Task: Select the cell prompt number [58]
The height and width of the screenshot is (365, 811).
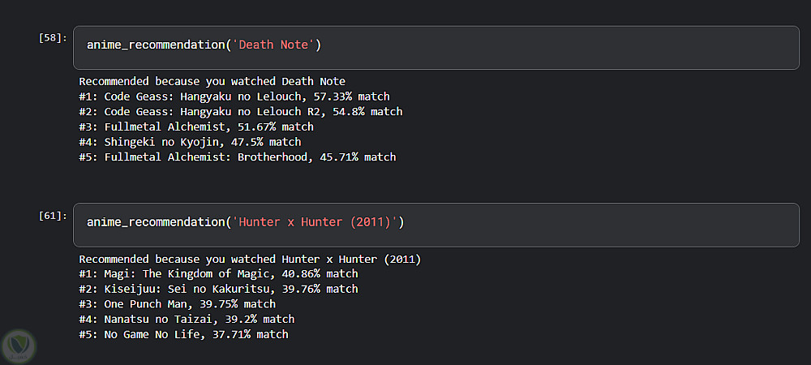Action: click(52, 38)
